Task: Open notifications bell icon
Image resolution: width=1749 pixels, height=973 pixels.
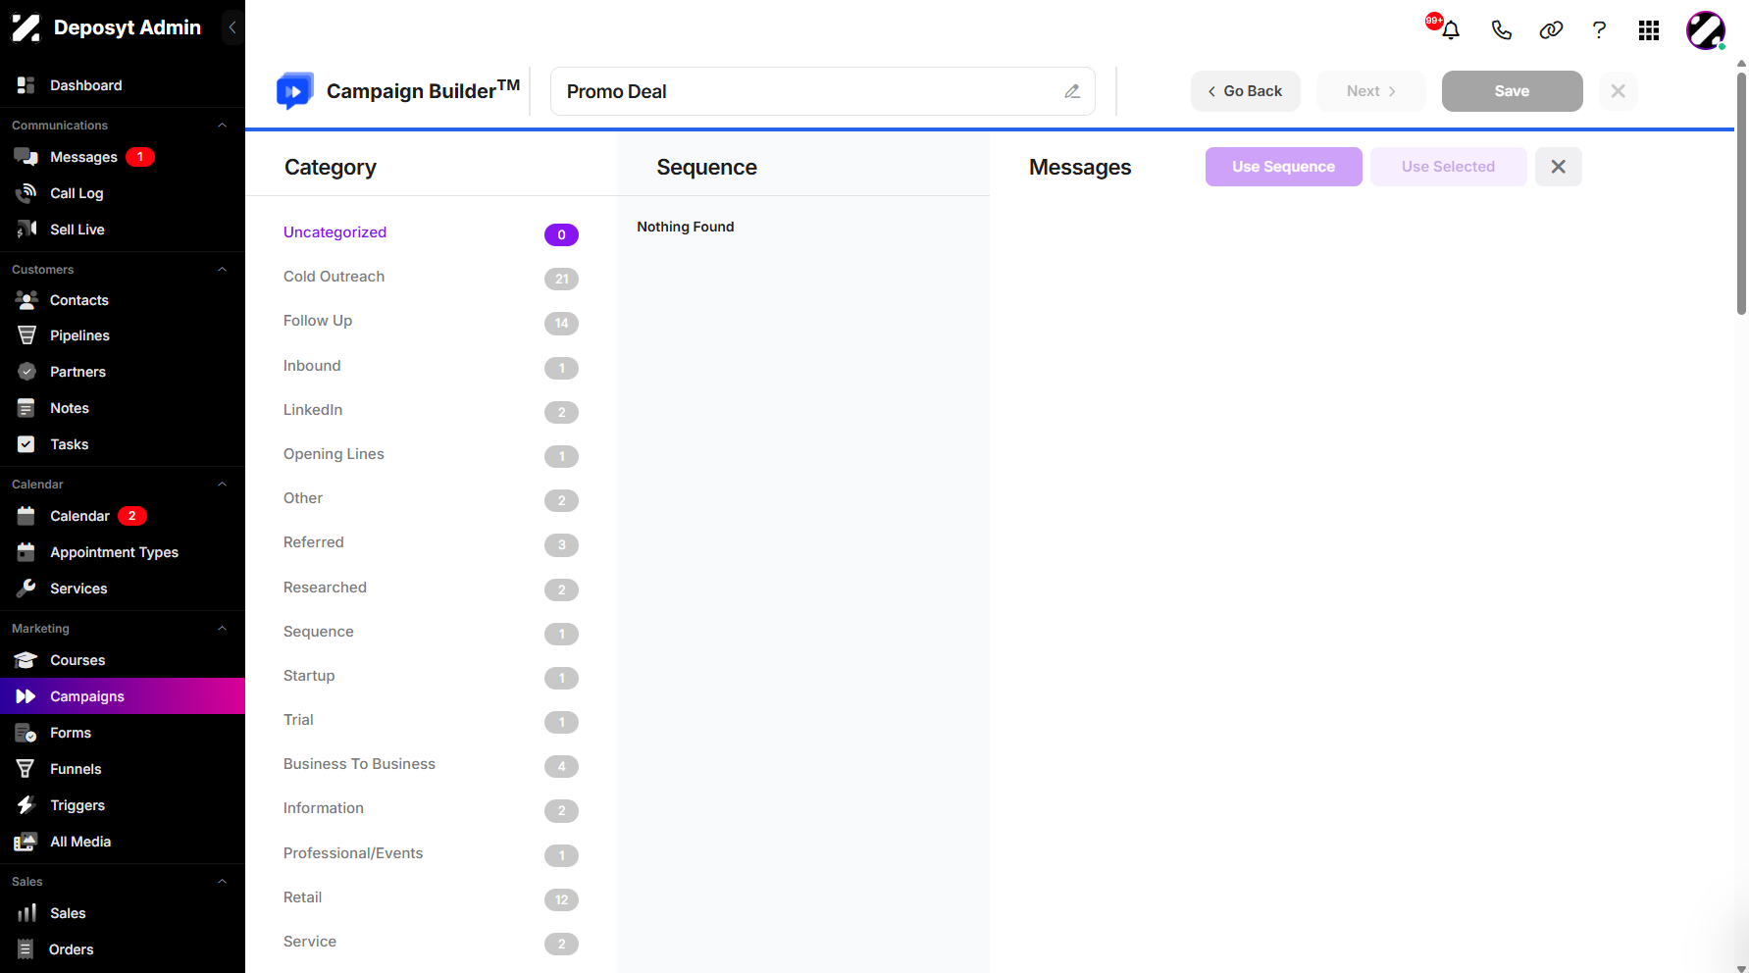Action: pyautogui.click(x=1451, y=30)
